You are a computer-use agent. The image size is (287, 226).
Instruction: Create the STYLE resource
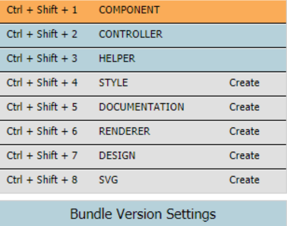point(244,83)
